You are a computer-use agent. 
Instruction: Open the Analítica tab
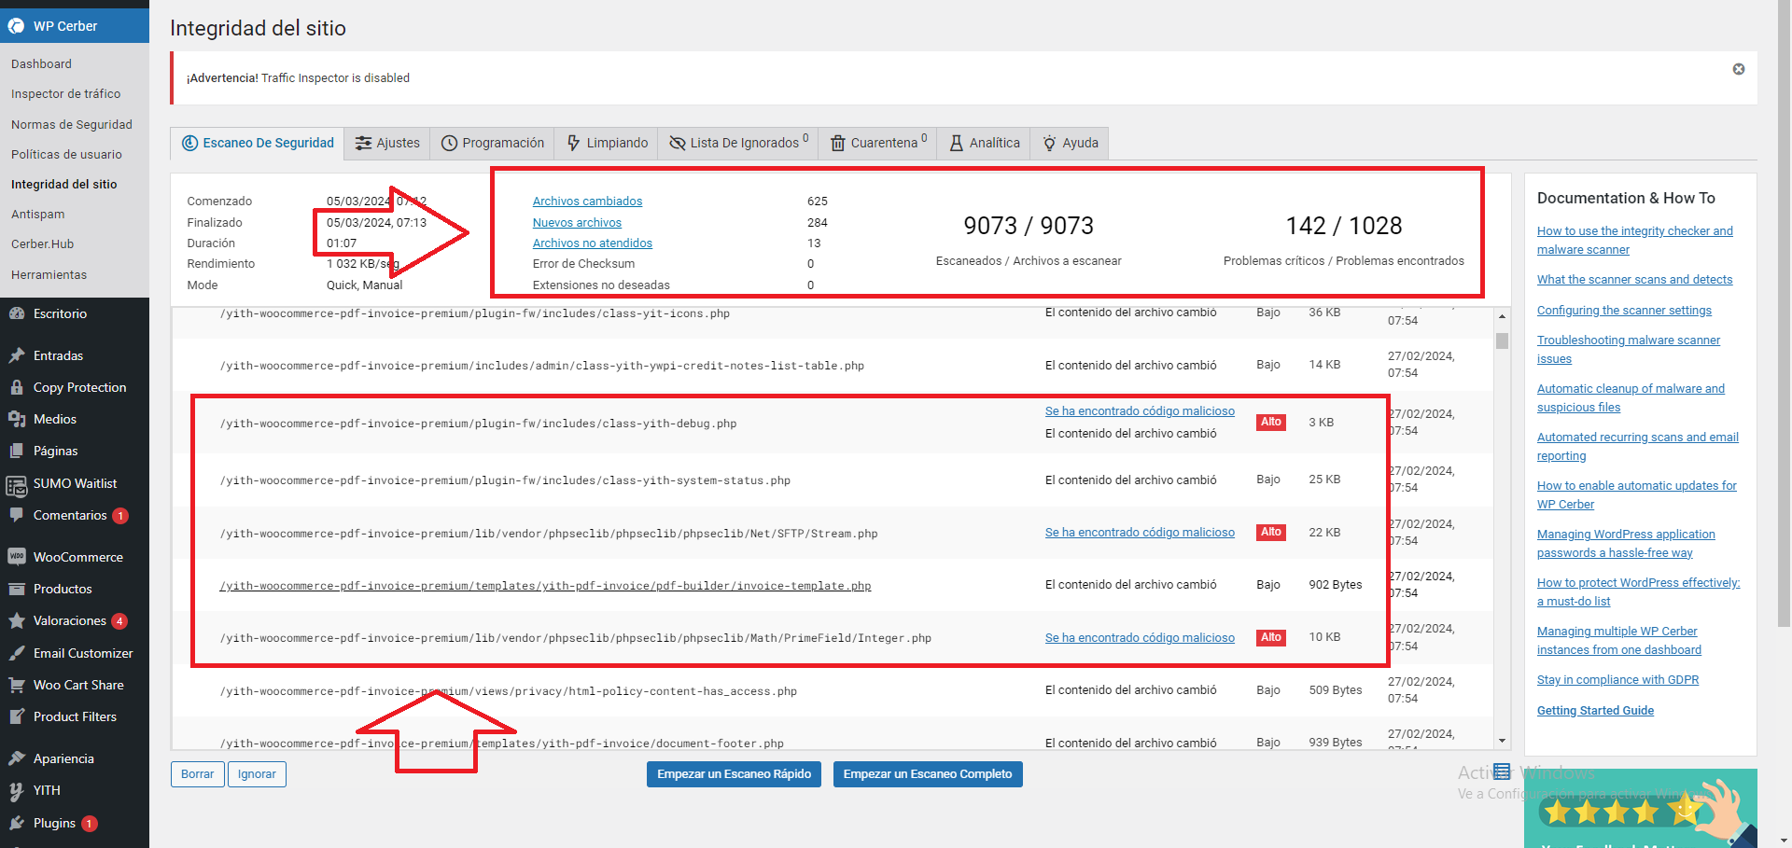(x=984, y=143)
